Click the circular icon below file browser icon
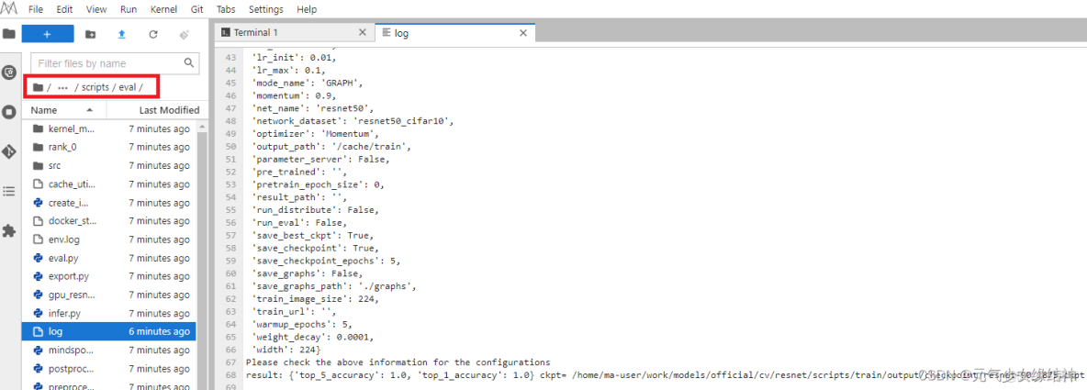Screen dimensions: 1087x390 tap(9, 72)
